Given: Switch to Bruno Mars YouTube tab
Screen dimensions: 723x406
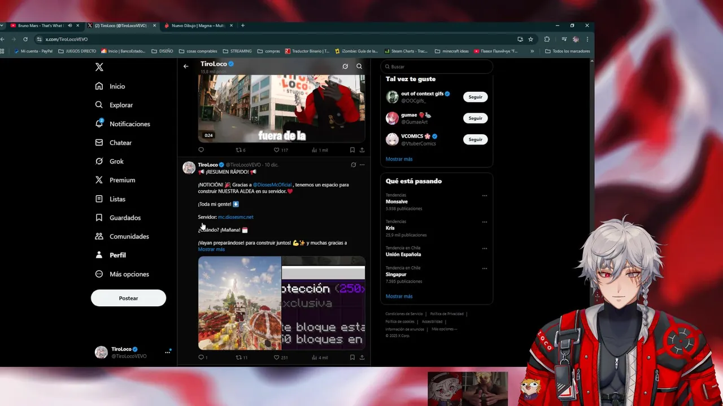Looking at the screenshot, I should [40, 25].
